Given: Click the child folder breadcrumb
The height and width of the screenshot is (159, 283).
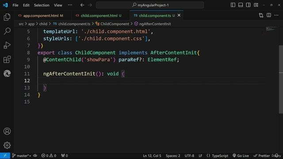Looking at the screenshot, I should click(43, 24).
